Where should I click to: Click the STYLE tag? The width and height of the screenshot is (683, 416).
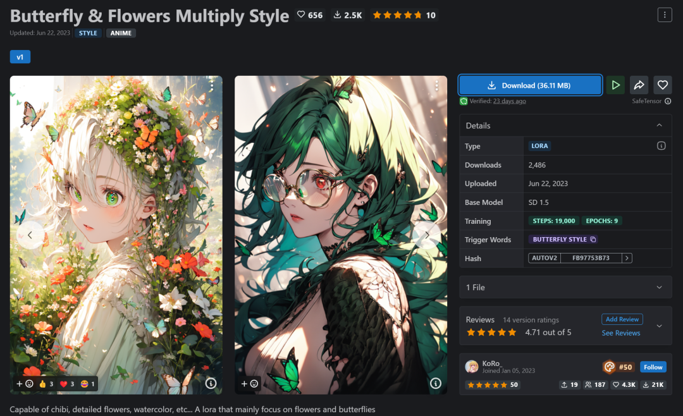pos(88,33)
